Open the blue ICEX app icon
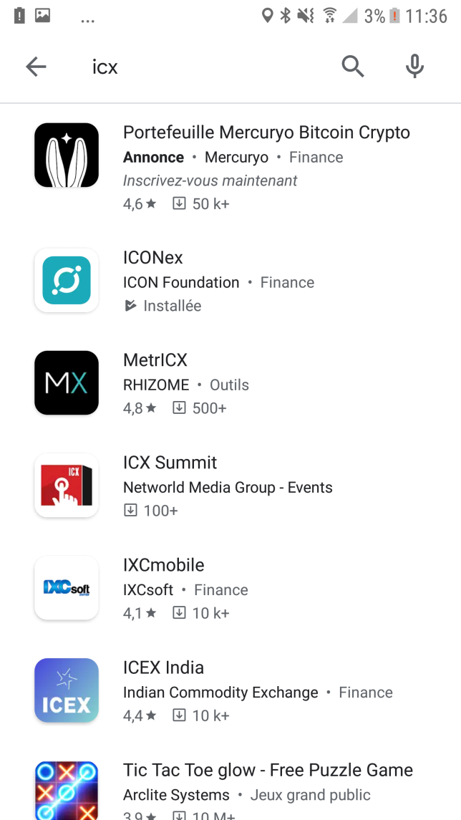The height and width of the screenshot is (820, 461). click(x=67, y=690)
